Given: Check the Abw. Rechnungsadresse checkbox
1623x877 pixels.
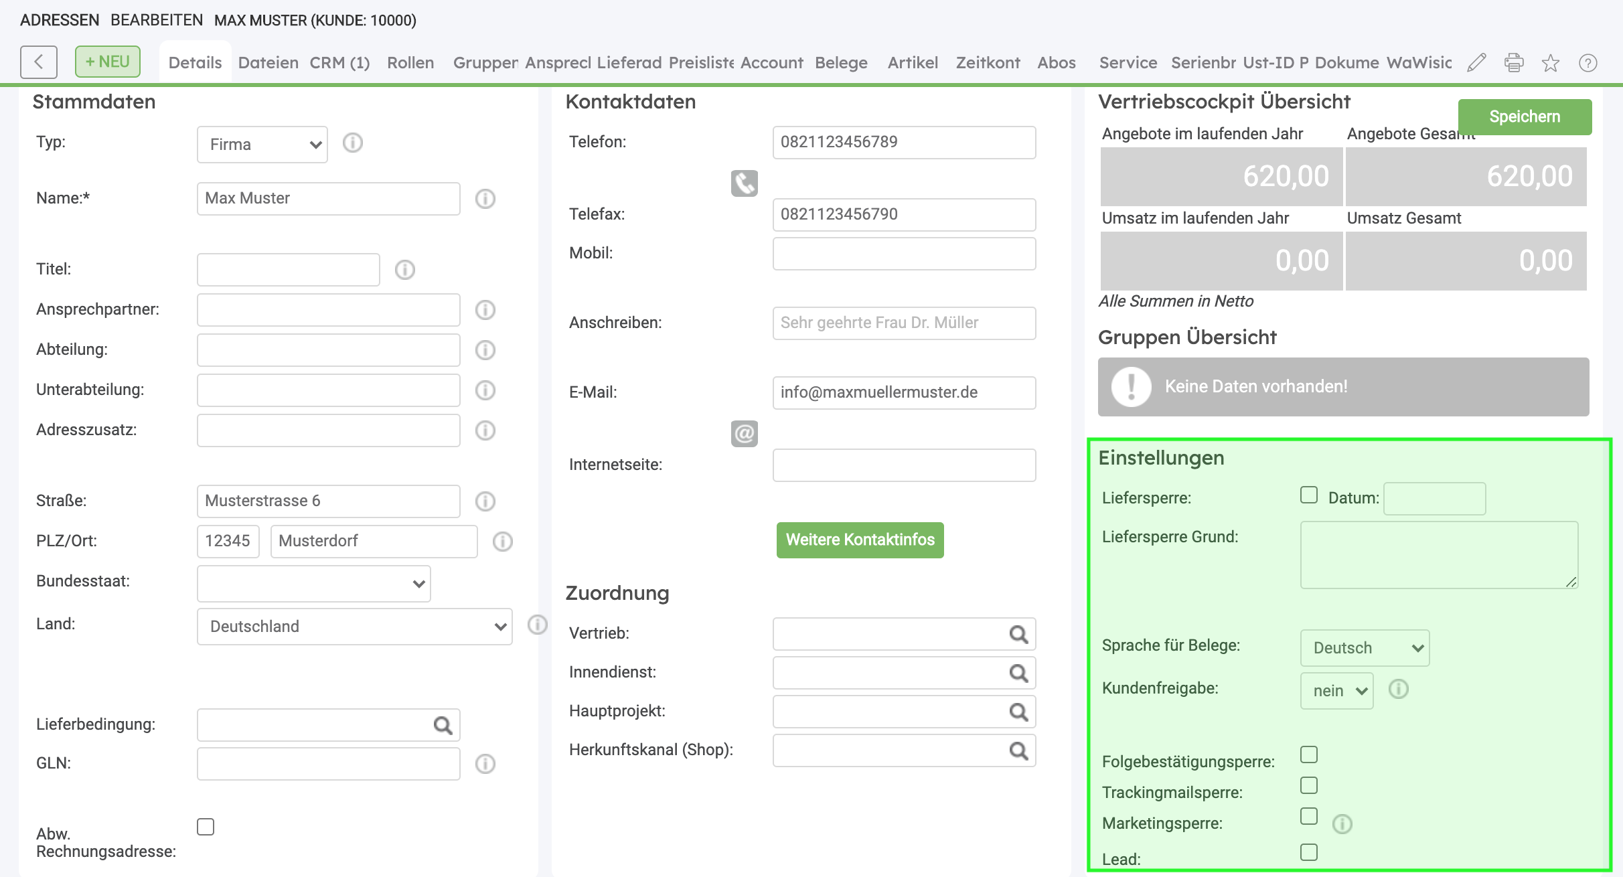Looking at the screenshot, I should (206, 827).
